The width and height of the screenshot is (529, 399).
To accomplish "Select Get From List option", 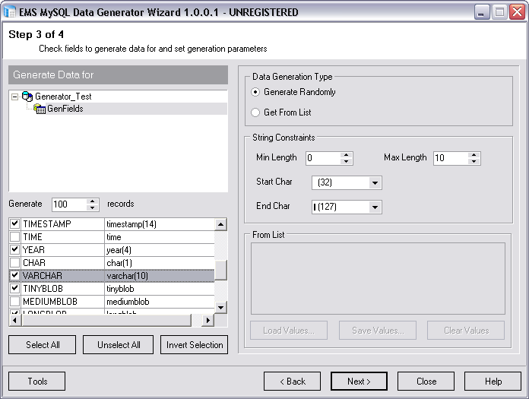I will coord(255,112).
